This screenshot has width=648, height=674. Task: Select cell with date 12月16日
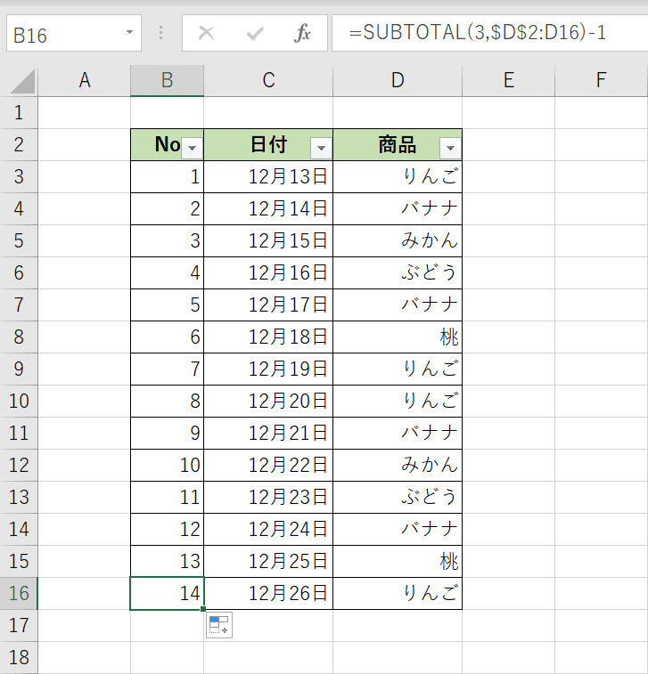coord(268,273)
